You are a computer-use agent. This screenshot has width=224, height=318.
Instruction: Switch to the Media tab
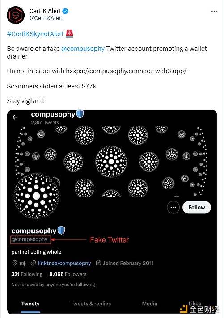pos(150,304)
